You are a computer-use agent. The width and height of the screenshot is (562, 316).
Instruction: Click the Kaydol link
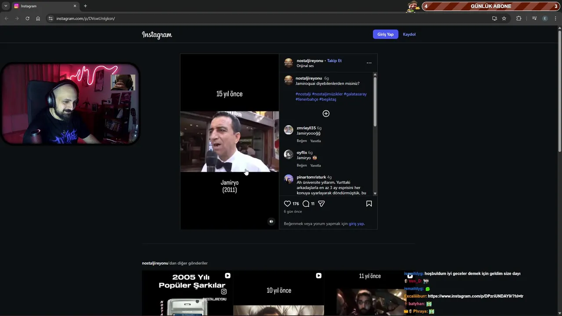[409, 34]
